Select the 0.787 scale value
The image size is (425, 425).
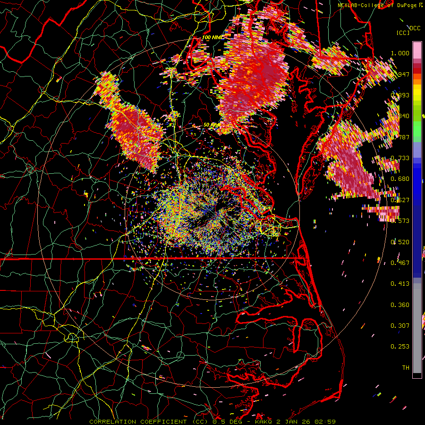click(400, 137)
